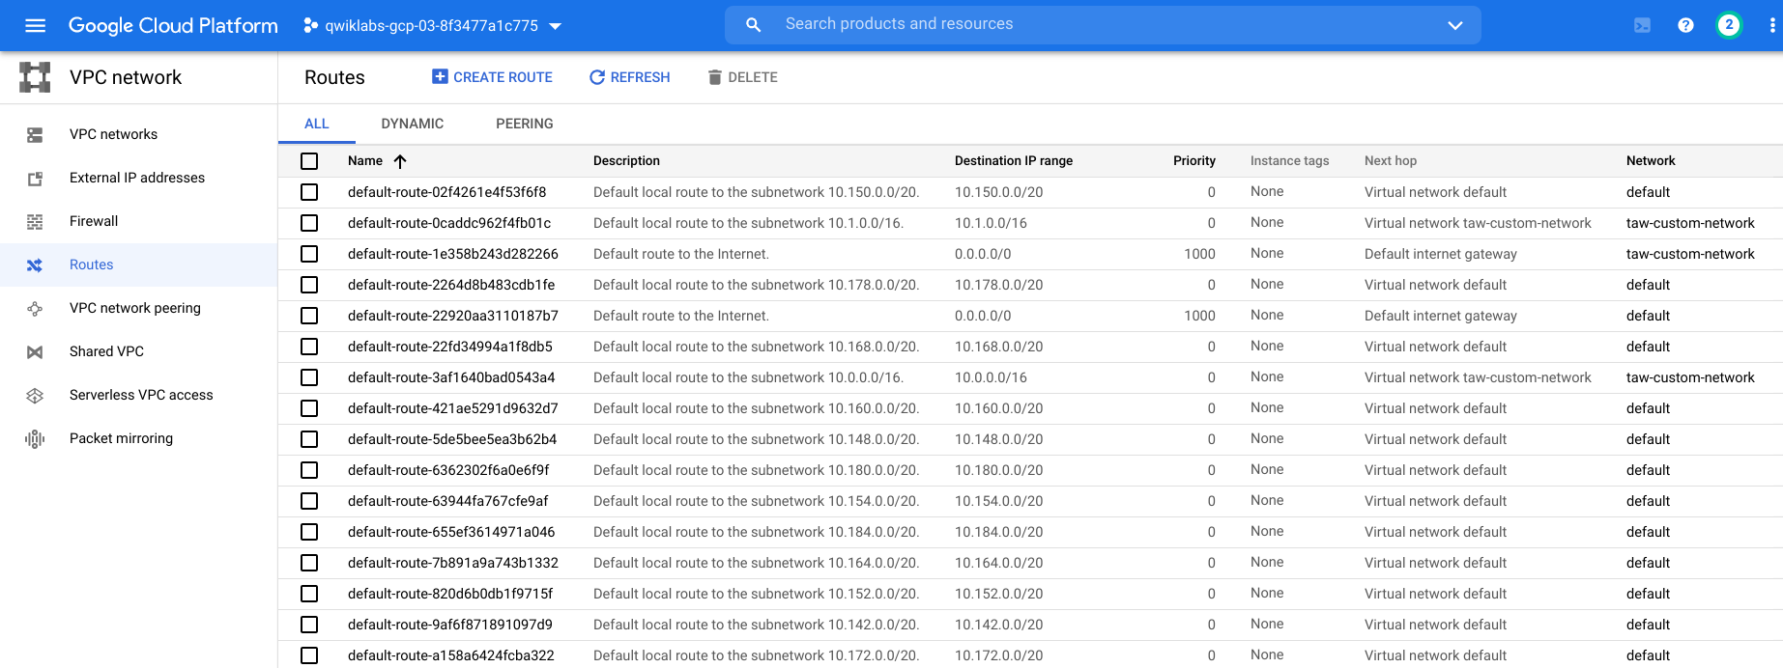Click the Serverless VPC access sidebar icon
This screenshot has height=668, width=1783.
coord(35,396)
